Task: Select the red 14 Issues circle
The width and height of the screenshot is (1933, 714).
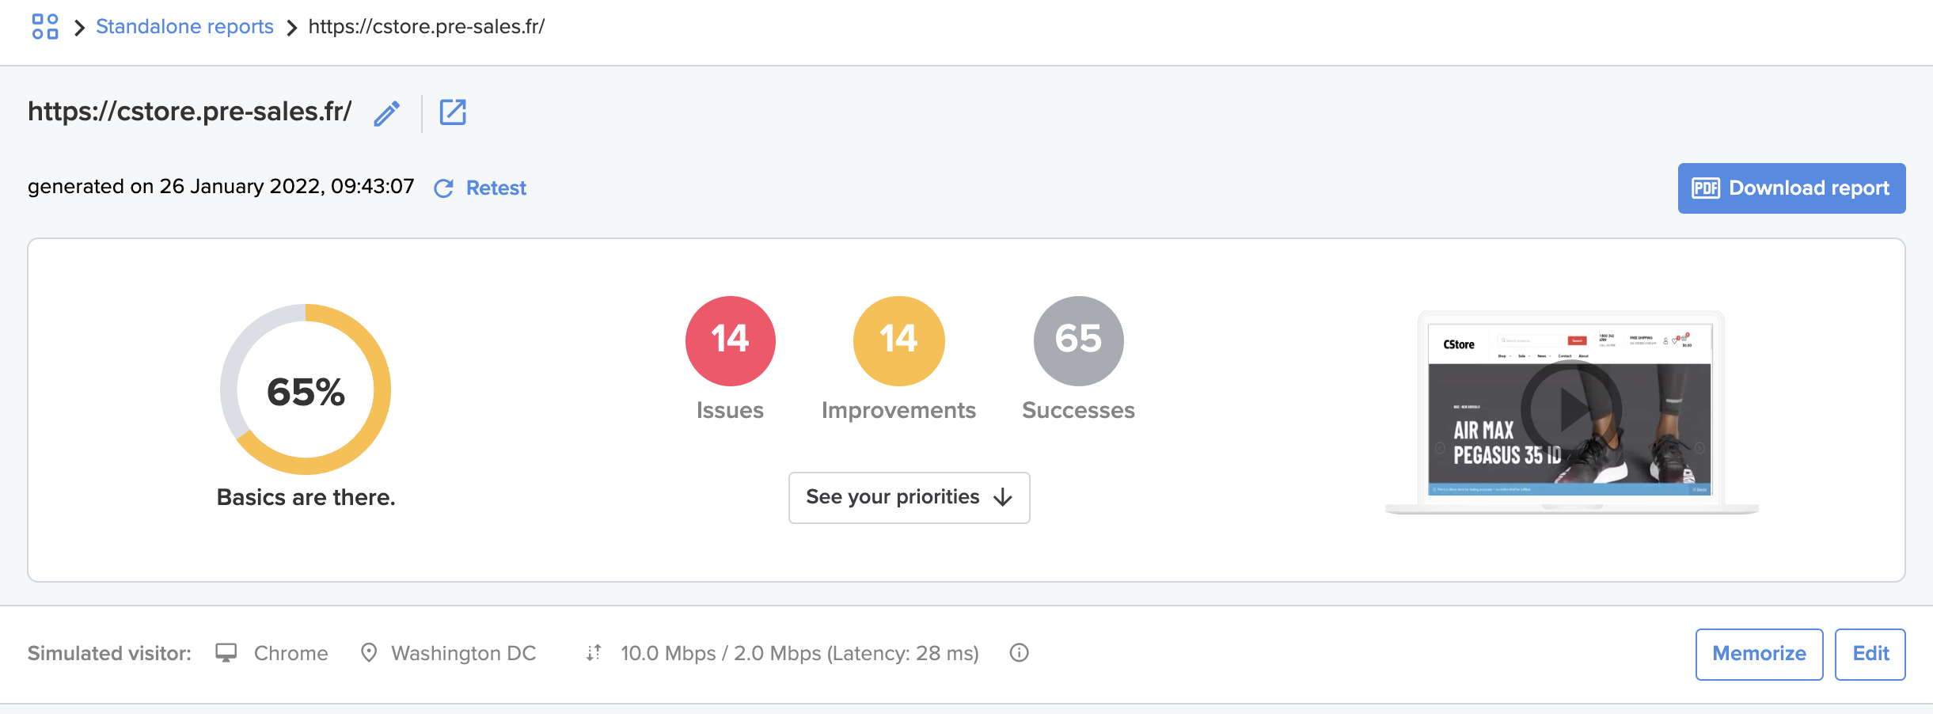Action: point(731,341)
